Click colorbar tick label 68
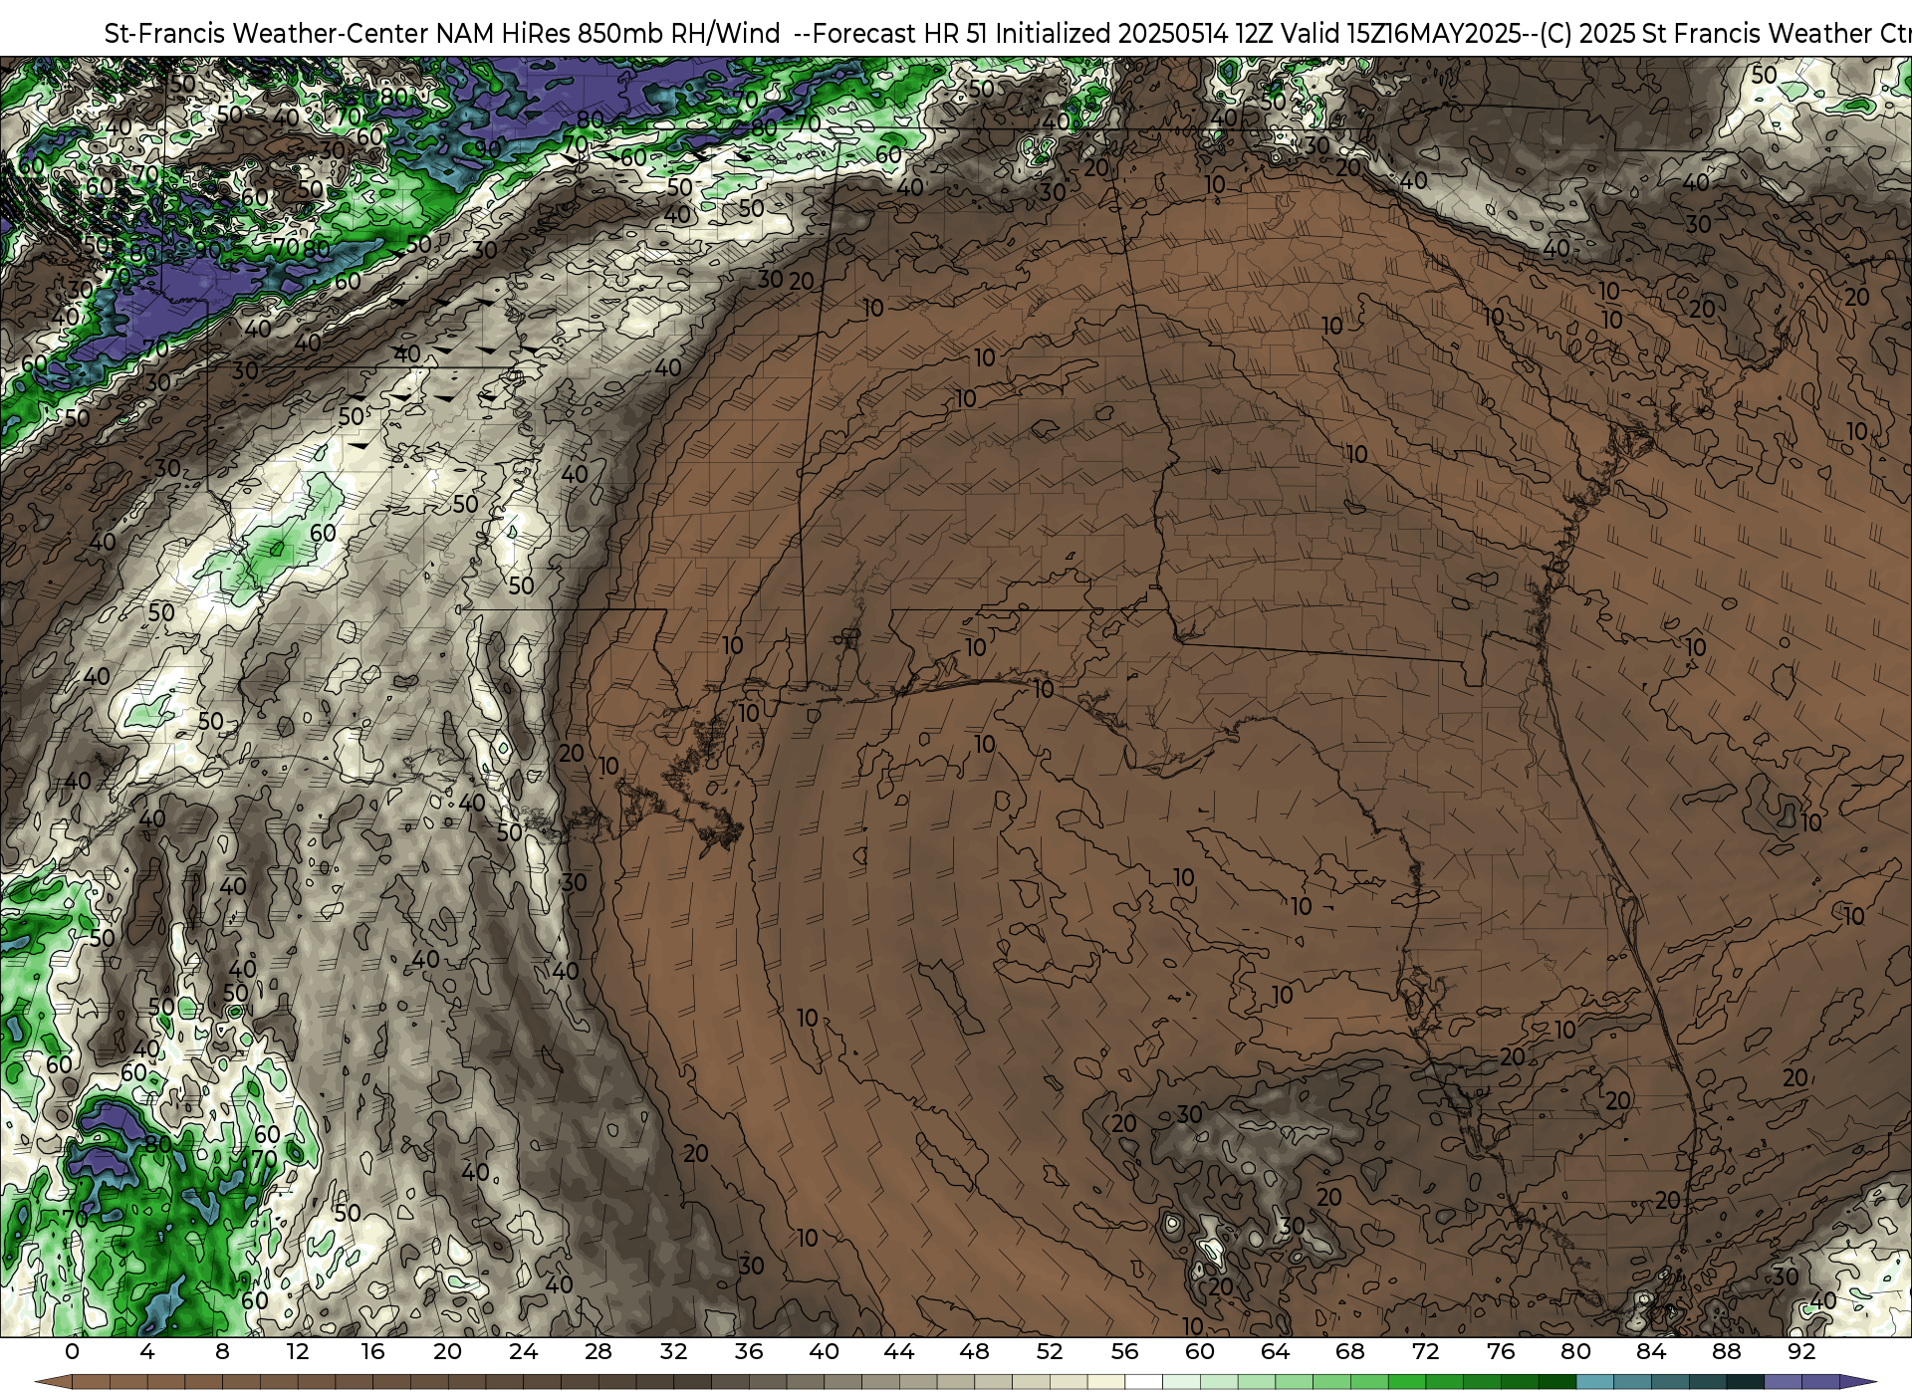The height and width of the screenshot is (1394, 1912). (x=1350, y=1351)
